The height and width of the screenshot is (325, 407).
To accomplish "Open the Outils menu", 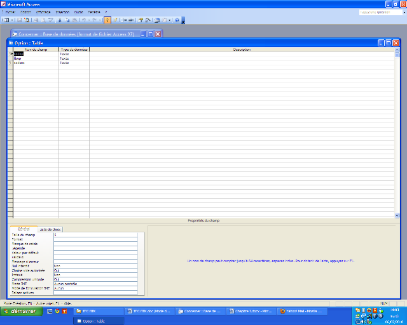I will click(78, 12).
